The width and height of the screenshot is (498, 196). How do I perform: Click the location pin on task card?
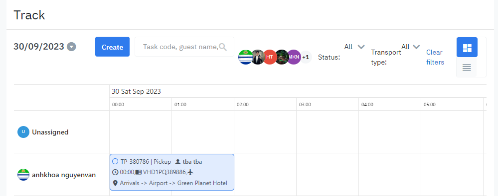115,183
